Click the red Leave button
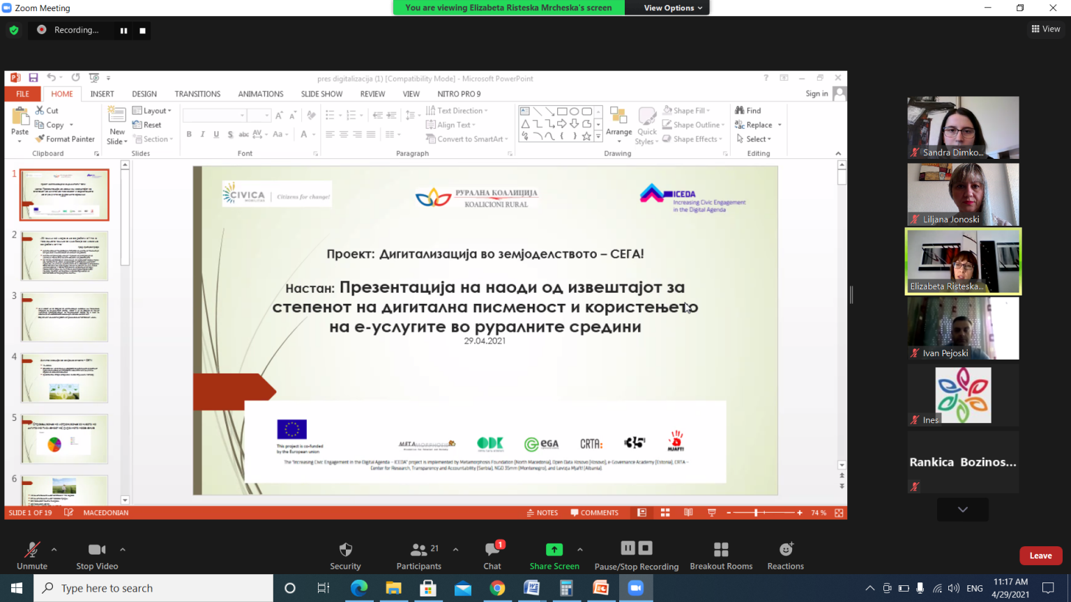The width and height of the screenshot is (1071, 602). tap(1040, 555)
